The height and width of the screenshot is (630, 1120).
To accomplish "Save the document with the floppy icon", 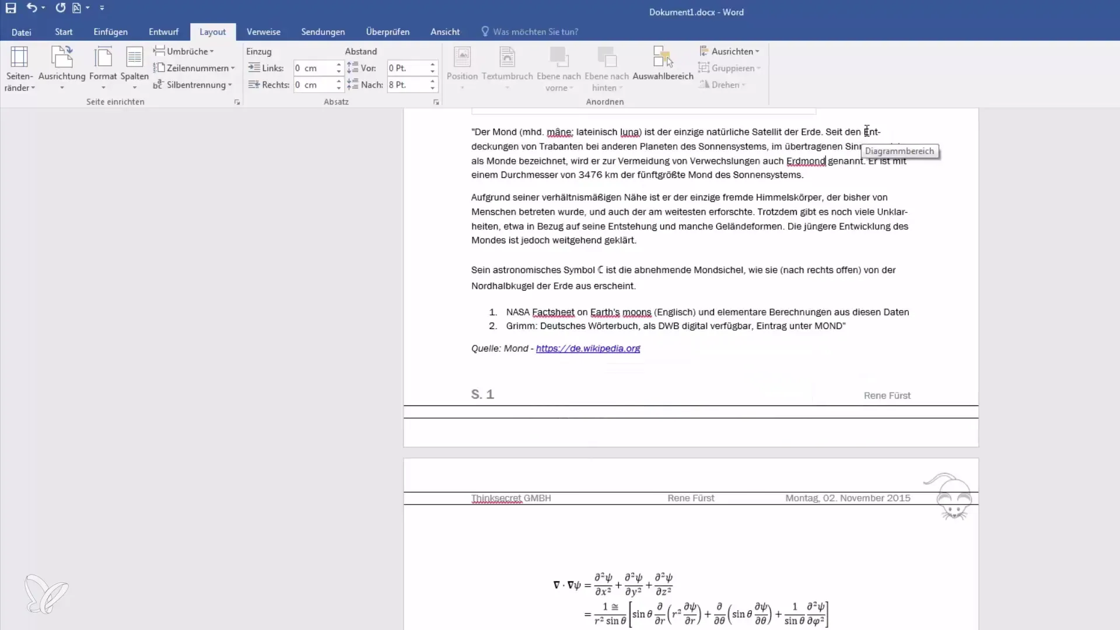I will 10,8.
